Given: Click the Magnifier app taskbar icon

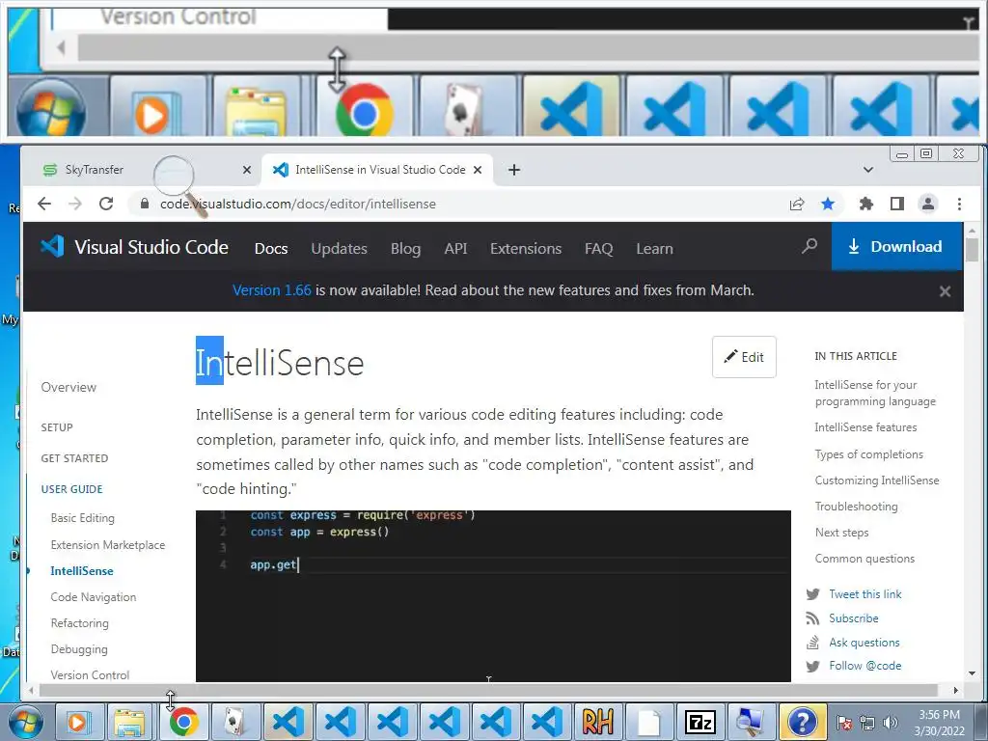Looking at the screenshot, I should 751,722.
